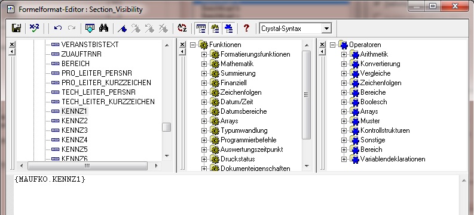Click the arrow button under Operatoren pane's X
Viewport: 474px width, 215px height.
(323, 52)
